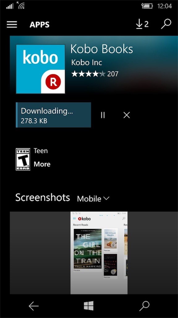The height and width of the screenshot is (318, 178).
Task: Click the Screenshots section heading
Action: [x=43, y=197]
